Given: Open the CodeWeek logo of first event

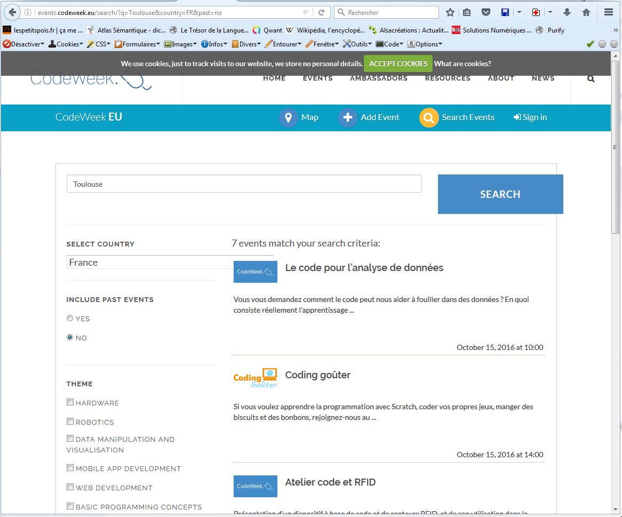Looking at the screenshot, I should tap(256, 272).
